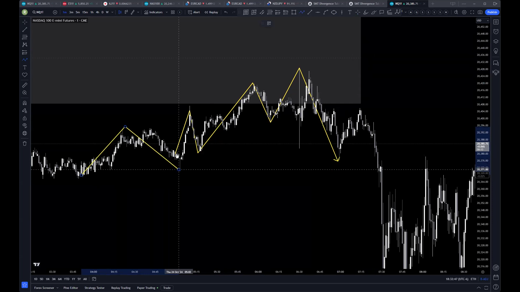Viewport: 520px width, 292px height.
Task: Open the Alert creation dialog
Action: (194, 12)
